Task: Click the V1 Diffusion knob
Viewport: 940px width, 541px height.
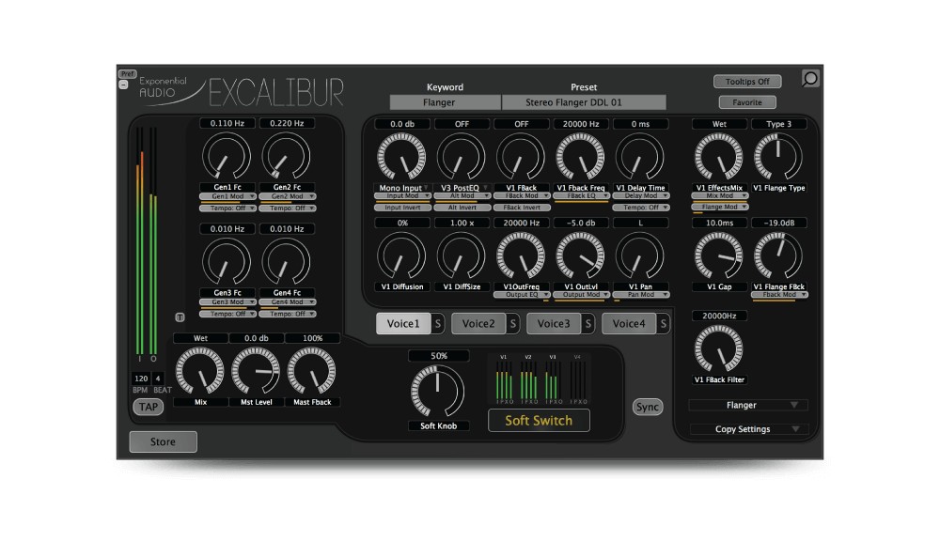Action: coord(401,255)
